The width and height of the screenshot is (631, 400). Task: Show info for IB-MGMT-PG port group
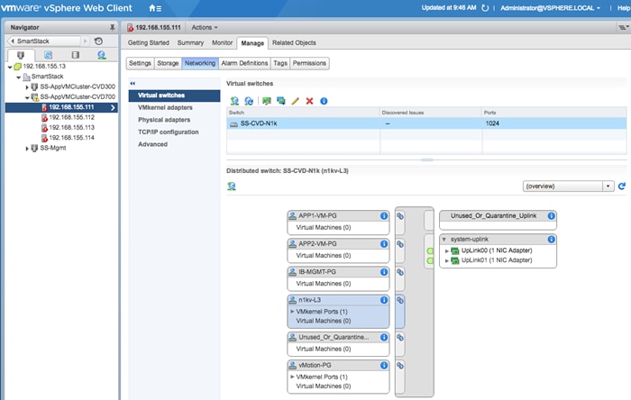(x=384, y=272)
